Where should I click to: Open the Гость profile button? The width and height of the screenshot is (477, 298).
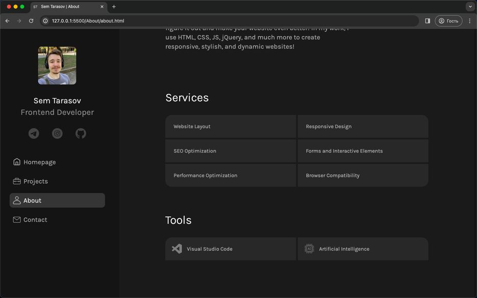click(448, 21)
